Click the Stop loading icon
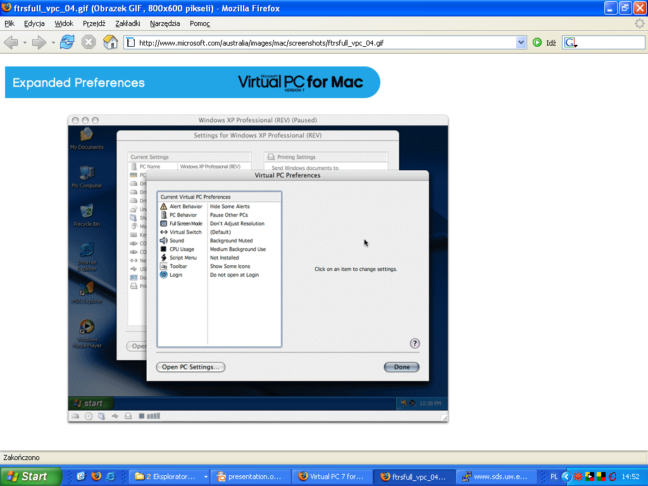The image size is (648, 486). pos(89,42)
